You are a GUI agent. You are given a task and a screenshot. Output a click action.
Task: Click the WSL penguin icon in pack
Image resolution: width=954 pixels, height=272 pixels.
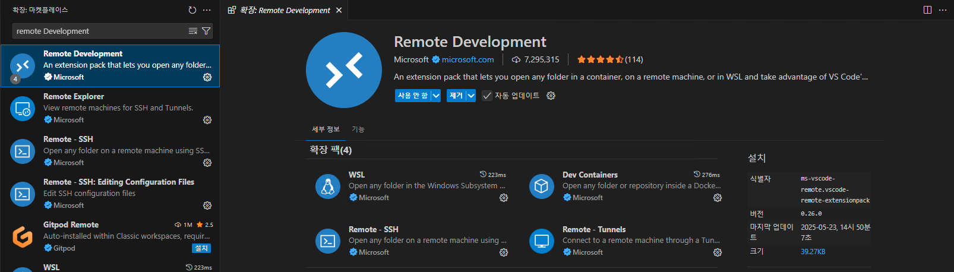(x=328, y=186)
